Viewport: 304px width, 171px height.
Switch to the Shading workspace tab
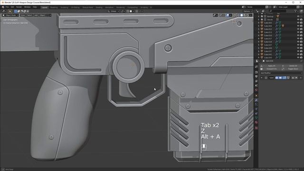click(x=99, y=8)
